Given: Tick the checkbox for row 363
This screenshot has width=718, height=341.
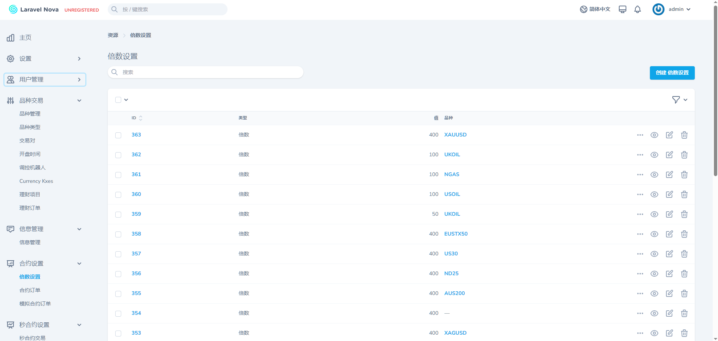Looking at the screenshot, I should (118, 135).
